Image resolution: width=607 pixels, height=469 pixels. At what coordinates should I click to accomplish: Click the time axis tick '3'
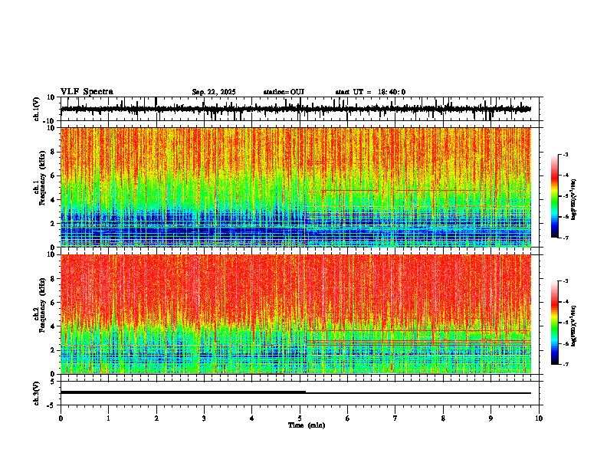(204, 418)
